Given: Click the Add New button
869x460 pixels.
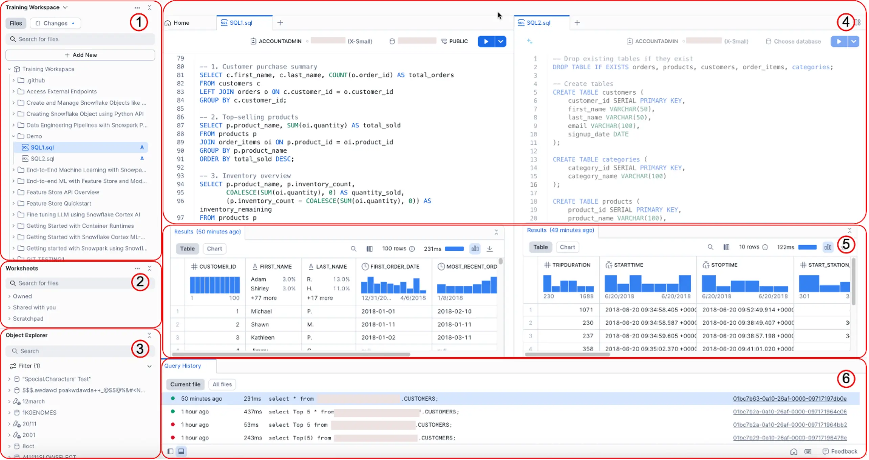Looking at the screenshot, I should coord(81,55).
